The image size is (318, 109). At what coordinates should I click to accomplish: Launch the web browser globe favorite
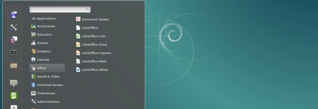click(x=14, y=15)
